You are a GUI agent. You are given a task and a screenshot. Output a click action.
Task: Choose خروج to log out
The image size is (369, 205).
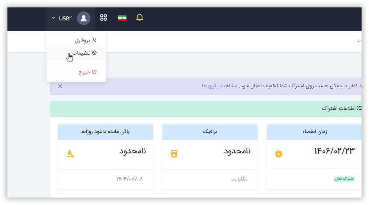(x=87, y=72)
